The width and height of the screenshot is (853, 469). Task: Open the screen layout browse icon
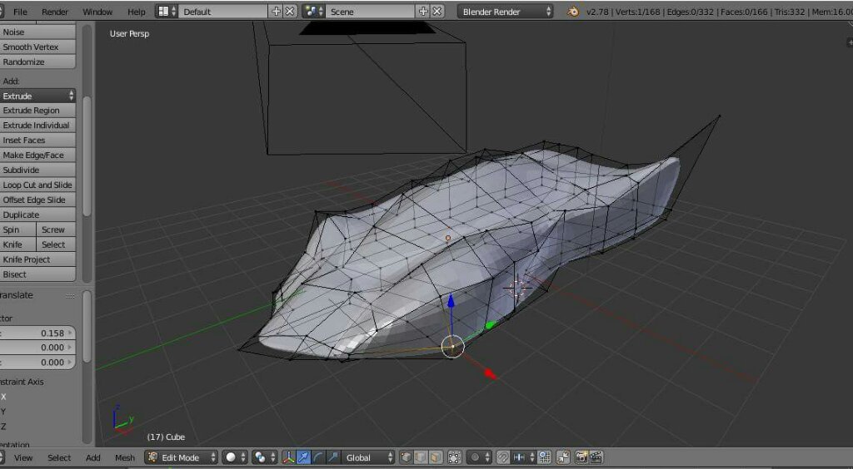[167, 12]
